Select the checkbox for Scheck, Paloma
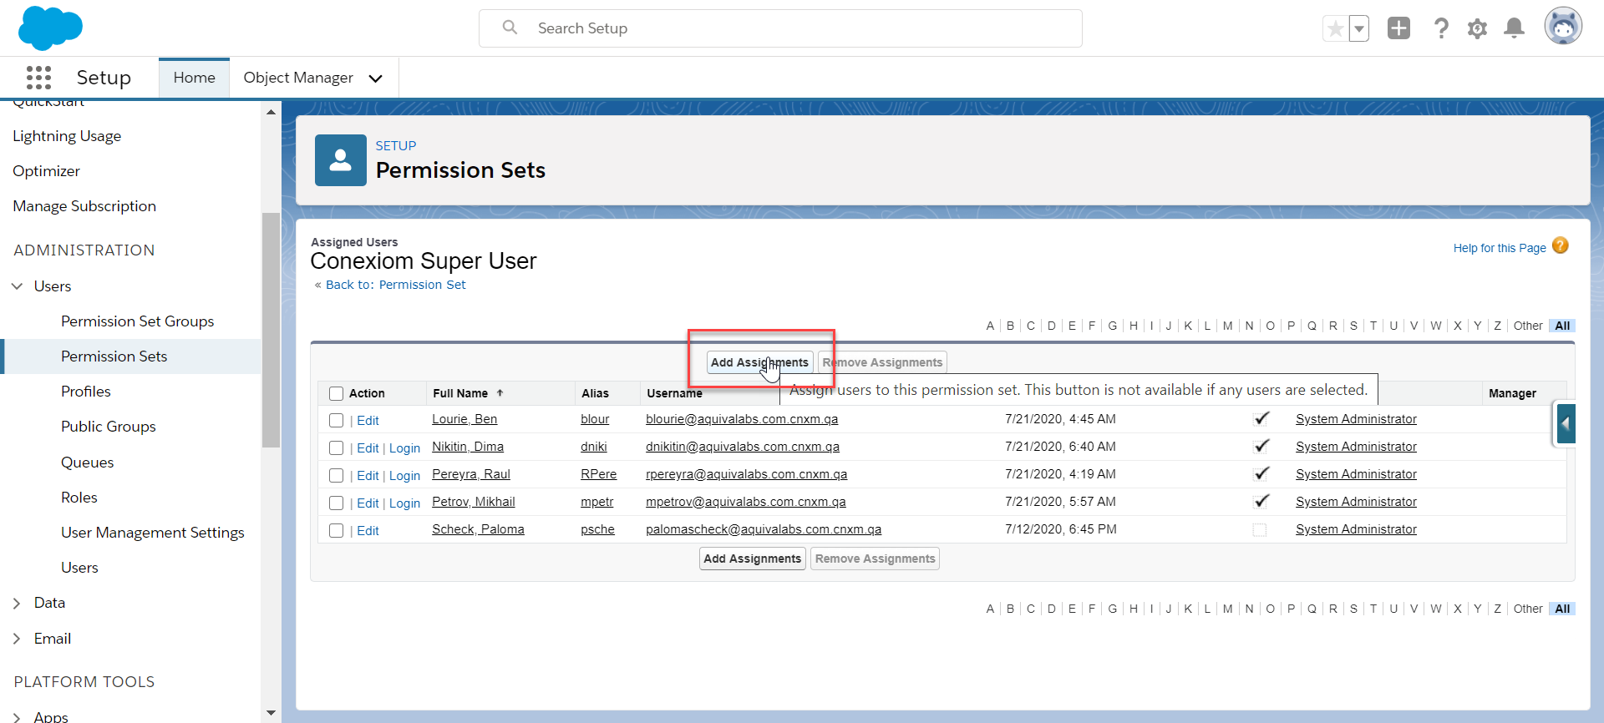The width and height of the screenshot is (1604, 723). pyautogui.click(x=337, y=531)
